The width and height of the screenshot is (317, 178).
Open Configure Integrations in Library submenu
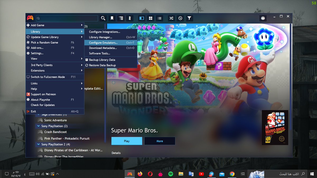[x=111, y=32]
